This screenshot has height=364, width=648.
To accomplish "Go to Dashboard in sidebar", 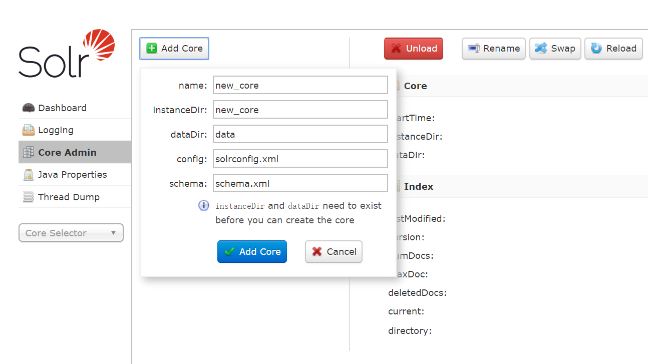I will 62,108.
